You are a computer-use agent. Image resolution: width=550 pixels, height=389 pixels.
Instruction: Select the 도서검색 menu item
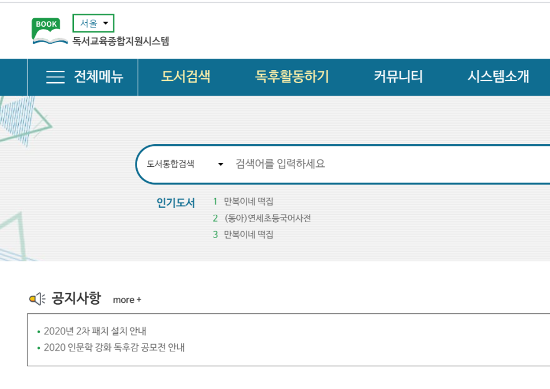click(x=186, y=77)
